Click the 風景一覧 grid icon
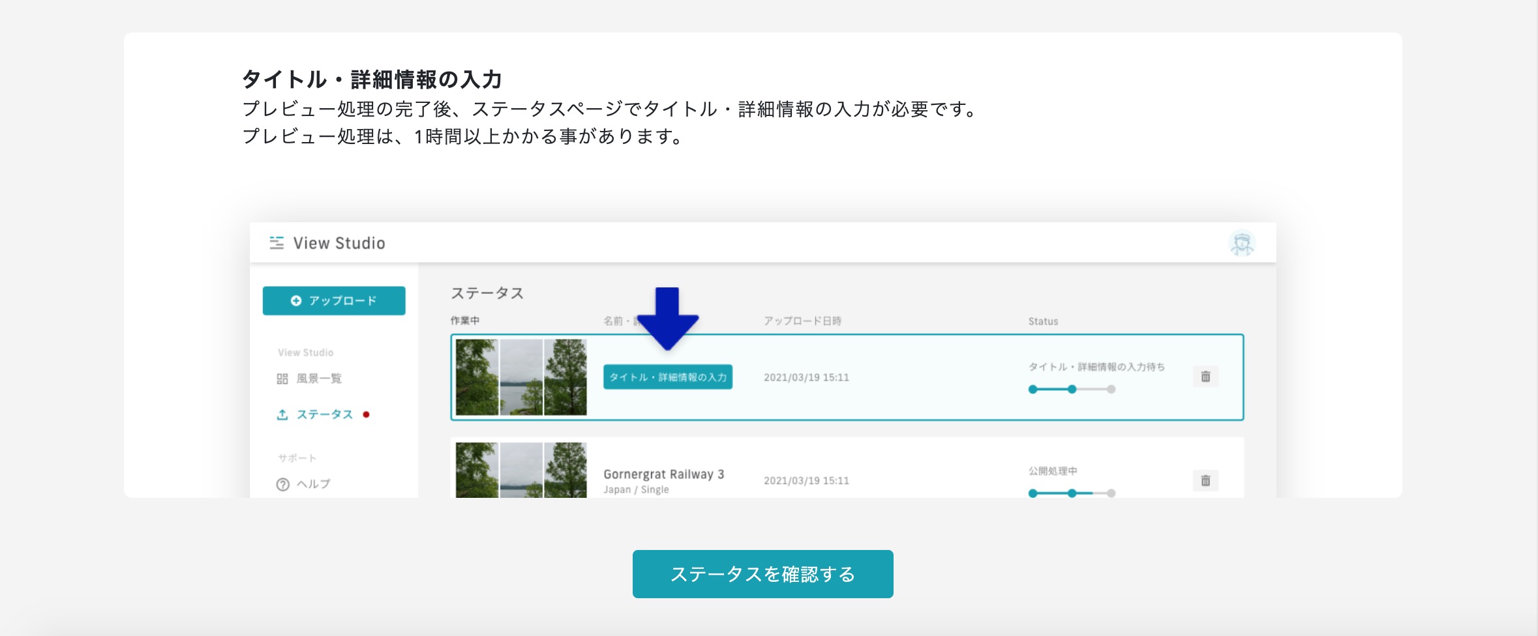 [282, 379]
